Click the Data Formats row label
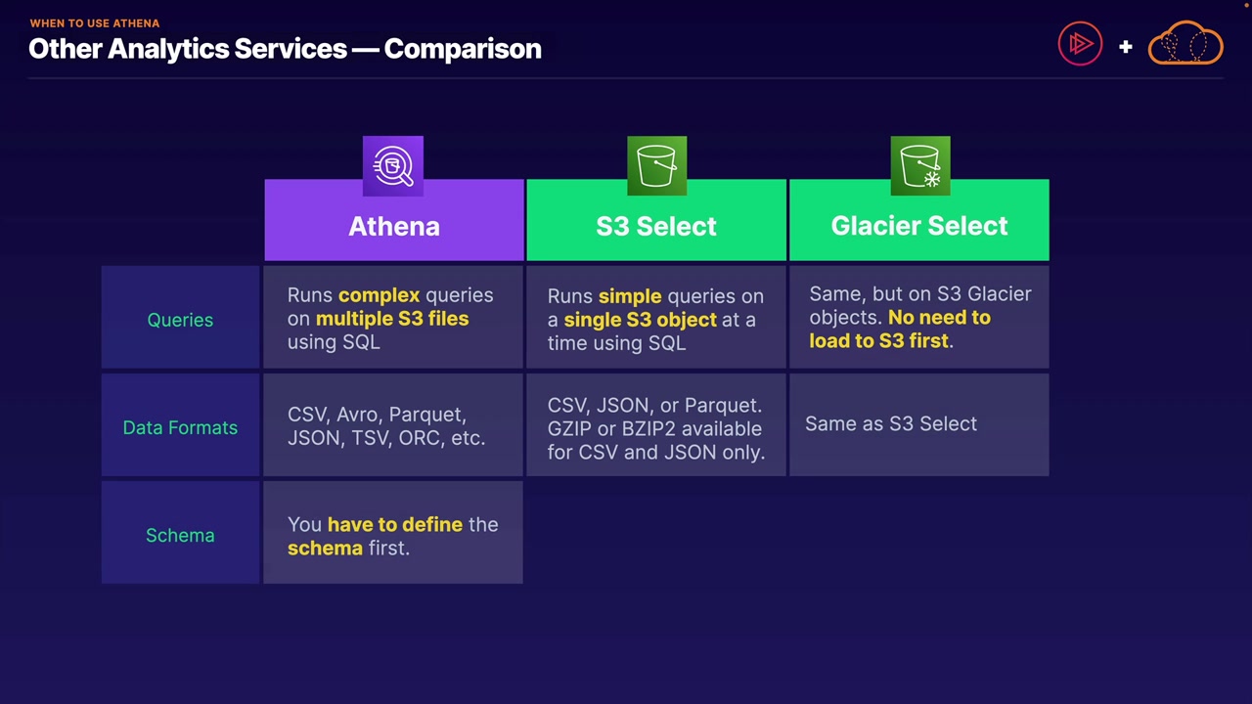 click(180, 427)
